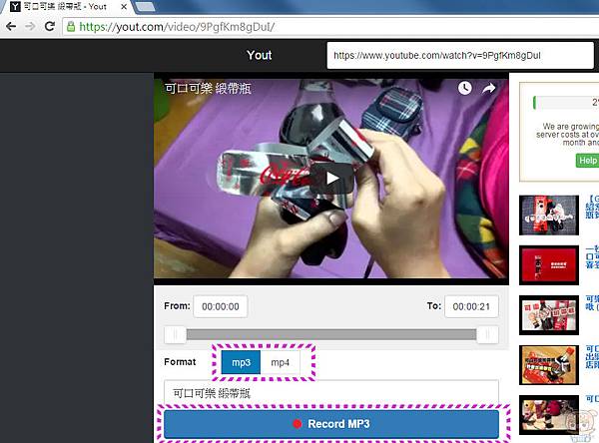The height and width of the screenshot is (443, 599).
Task: Click the To time field 00:00:21
Action: 471,306
